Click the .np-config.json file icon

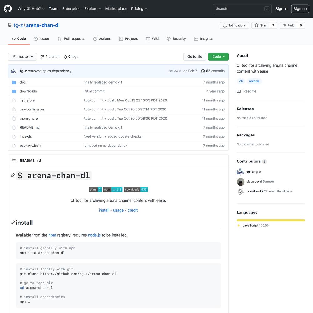pyautogui.click(x=14, y=109)
